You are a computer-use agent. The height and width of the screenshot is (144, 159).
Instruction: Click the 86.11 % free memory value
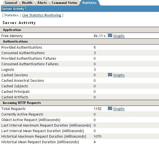pos(100,36)
